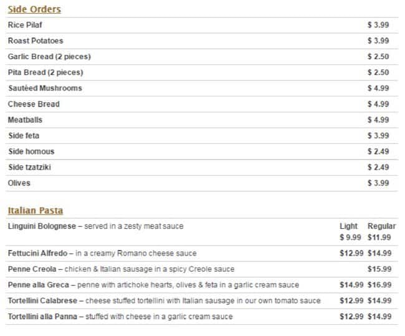Select the Tortellini Calabrese dish name

click(x=42, y=301)
